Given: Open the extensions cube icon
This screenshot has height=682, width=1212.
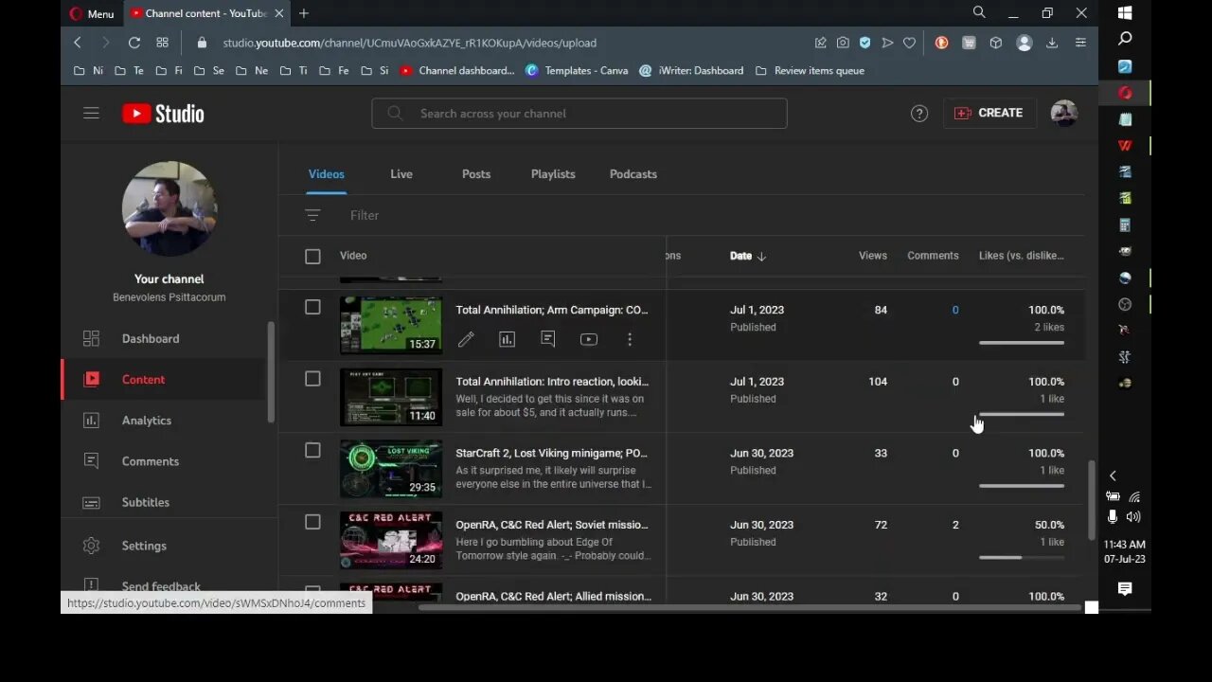Looking at the screenshot, I should (996, 43).
